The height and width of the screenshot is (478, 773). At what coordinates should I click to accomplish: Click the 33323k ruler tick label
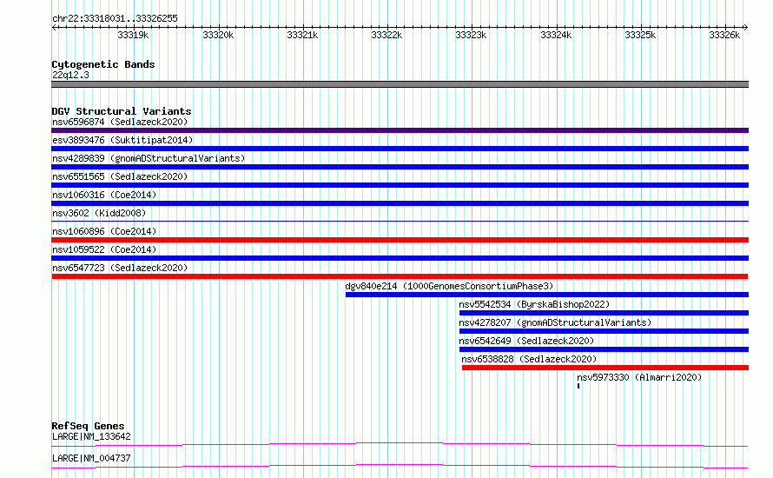471,35
